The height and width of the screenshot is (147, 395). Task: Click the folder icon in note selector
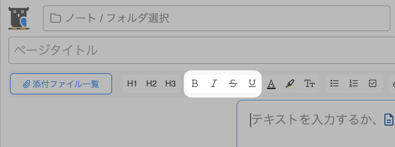56,18
